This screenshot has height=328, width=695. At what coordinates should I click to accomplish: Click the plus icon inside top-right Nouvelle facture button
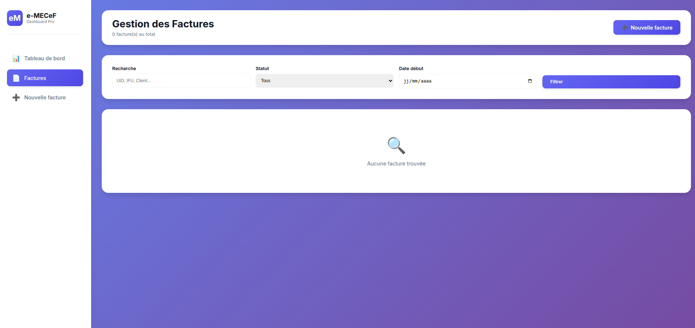pos(624,28)
